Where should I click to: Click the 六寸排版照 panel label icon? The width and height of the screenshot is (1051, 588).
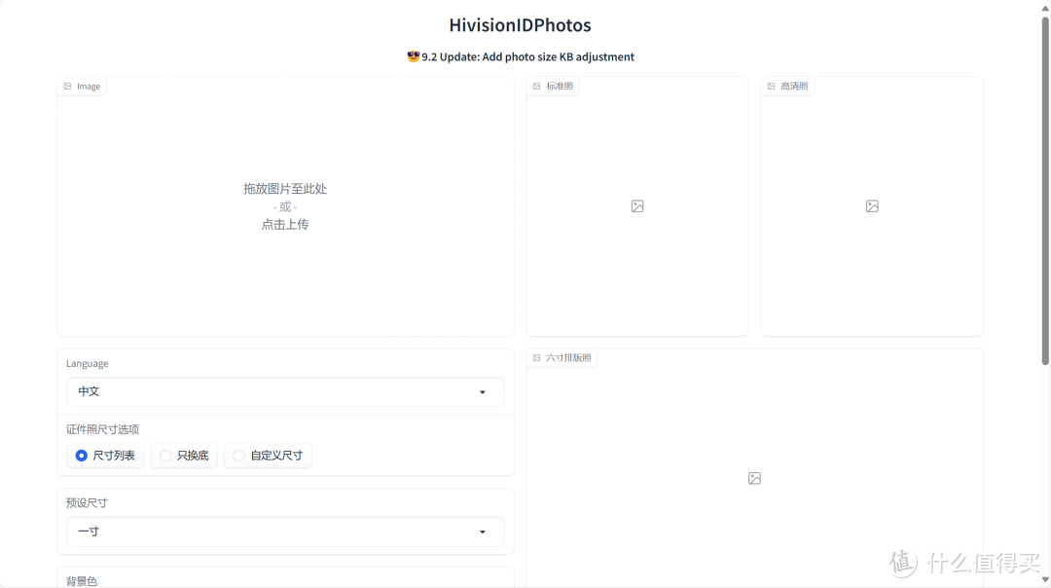[x=537, y=358]
